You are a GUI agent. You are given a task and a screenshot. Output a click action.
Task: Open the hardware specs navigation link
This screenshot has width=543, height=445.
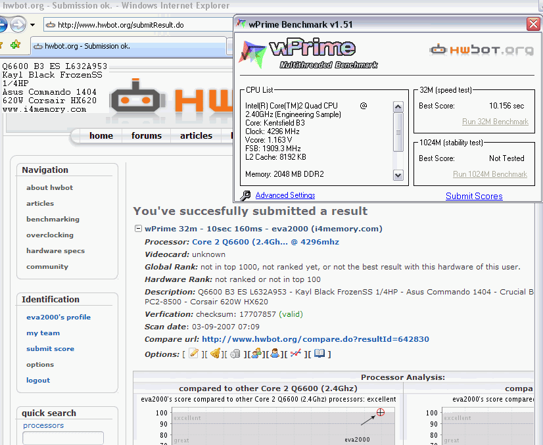tap(55, 250)
